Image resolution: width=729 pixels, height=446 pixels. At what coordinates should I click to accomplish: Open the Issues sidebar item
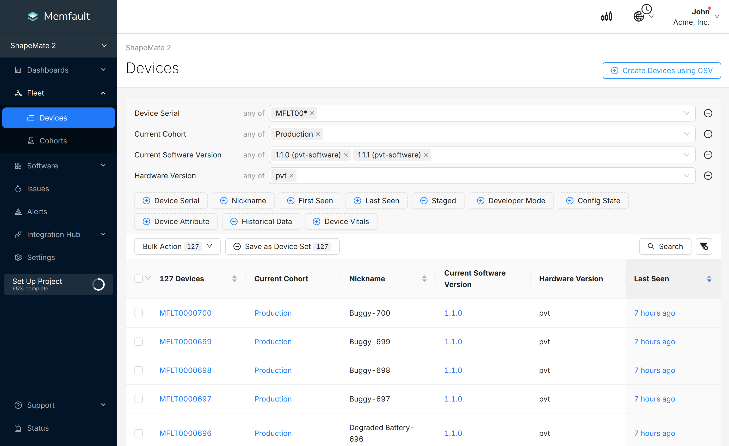pos(38,189)
